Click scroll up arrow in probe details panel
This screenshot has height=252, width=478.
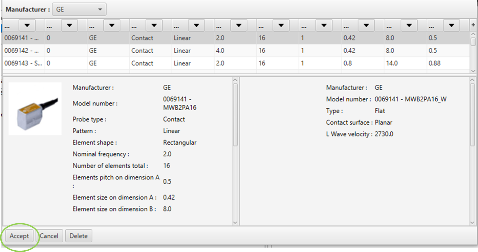(x=235, y=80)
